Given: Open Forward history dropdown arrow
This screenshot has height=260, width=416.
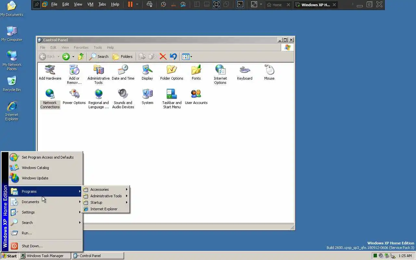Looking at the screenshot, I should (73, 57).
